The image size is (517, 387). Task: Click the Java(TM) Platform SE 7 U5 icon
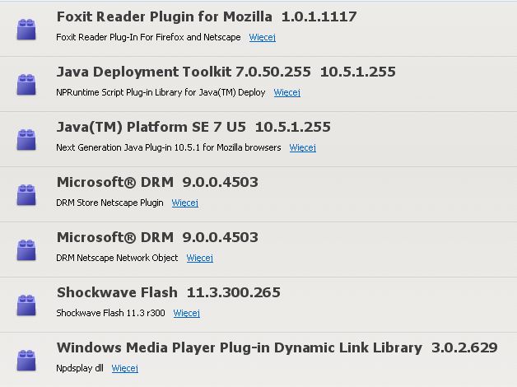pyautogui.click(x=26, y=139)
